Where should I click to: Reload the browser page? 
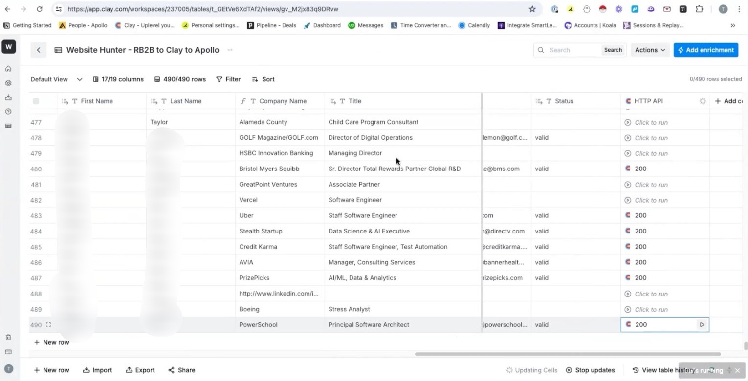point(40,9)
